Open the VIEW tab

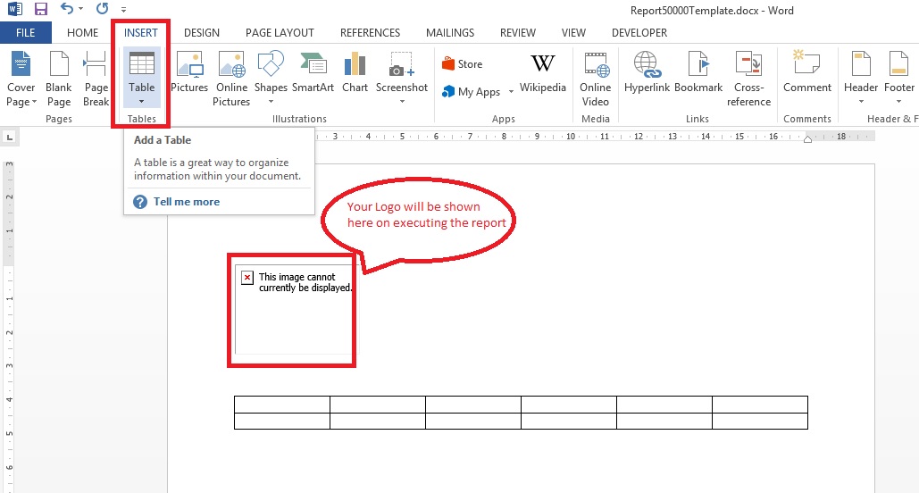click(573, 33)
